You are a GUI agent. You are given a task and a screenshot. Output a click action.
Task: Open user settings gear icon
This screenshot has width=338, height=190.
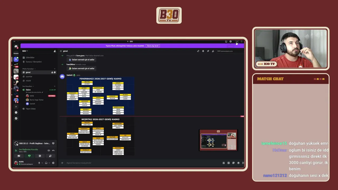click(x=53, y=163)
